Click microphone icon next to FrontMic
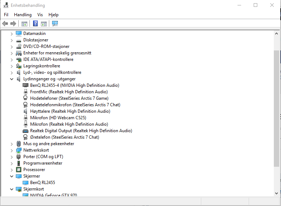The image size is (281, 206). tap(26, 92)
